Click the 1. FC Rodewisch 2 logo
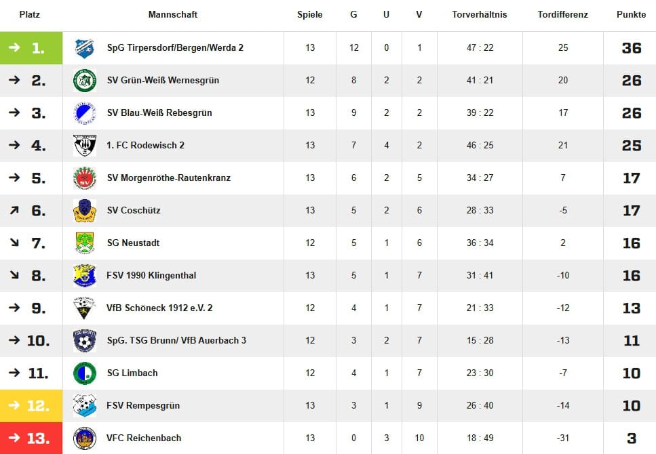Image resolution: width=656 pixels, height=454 pixels. pos(85,146)
